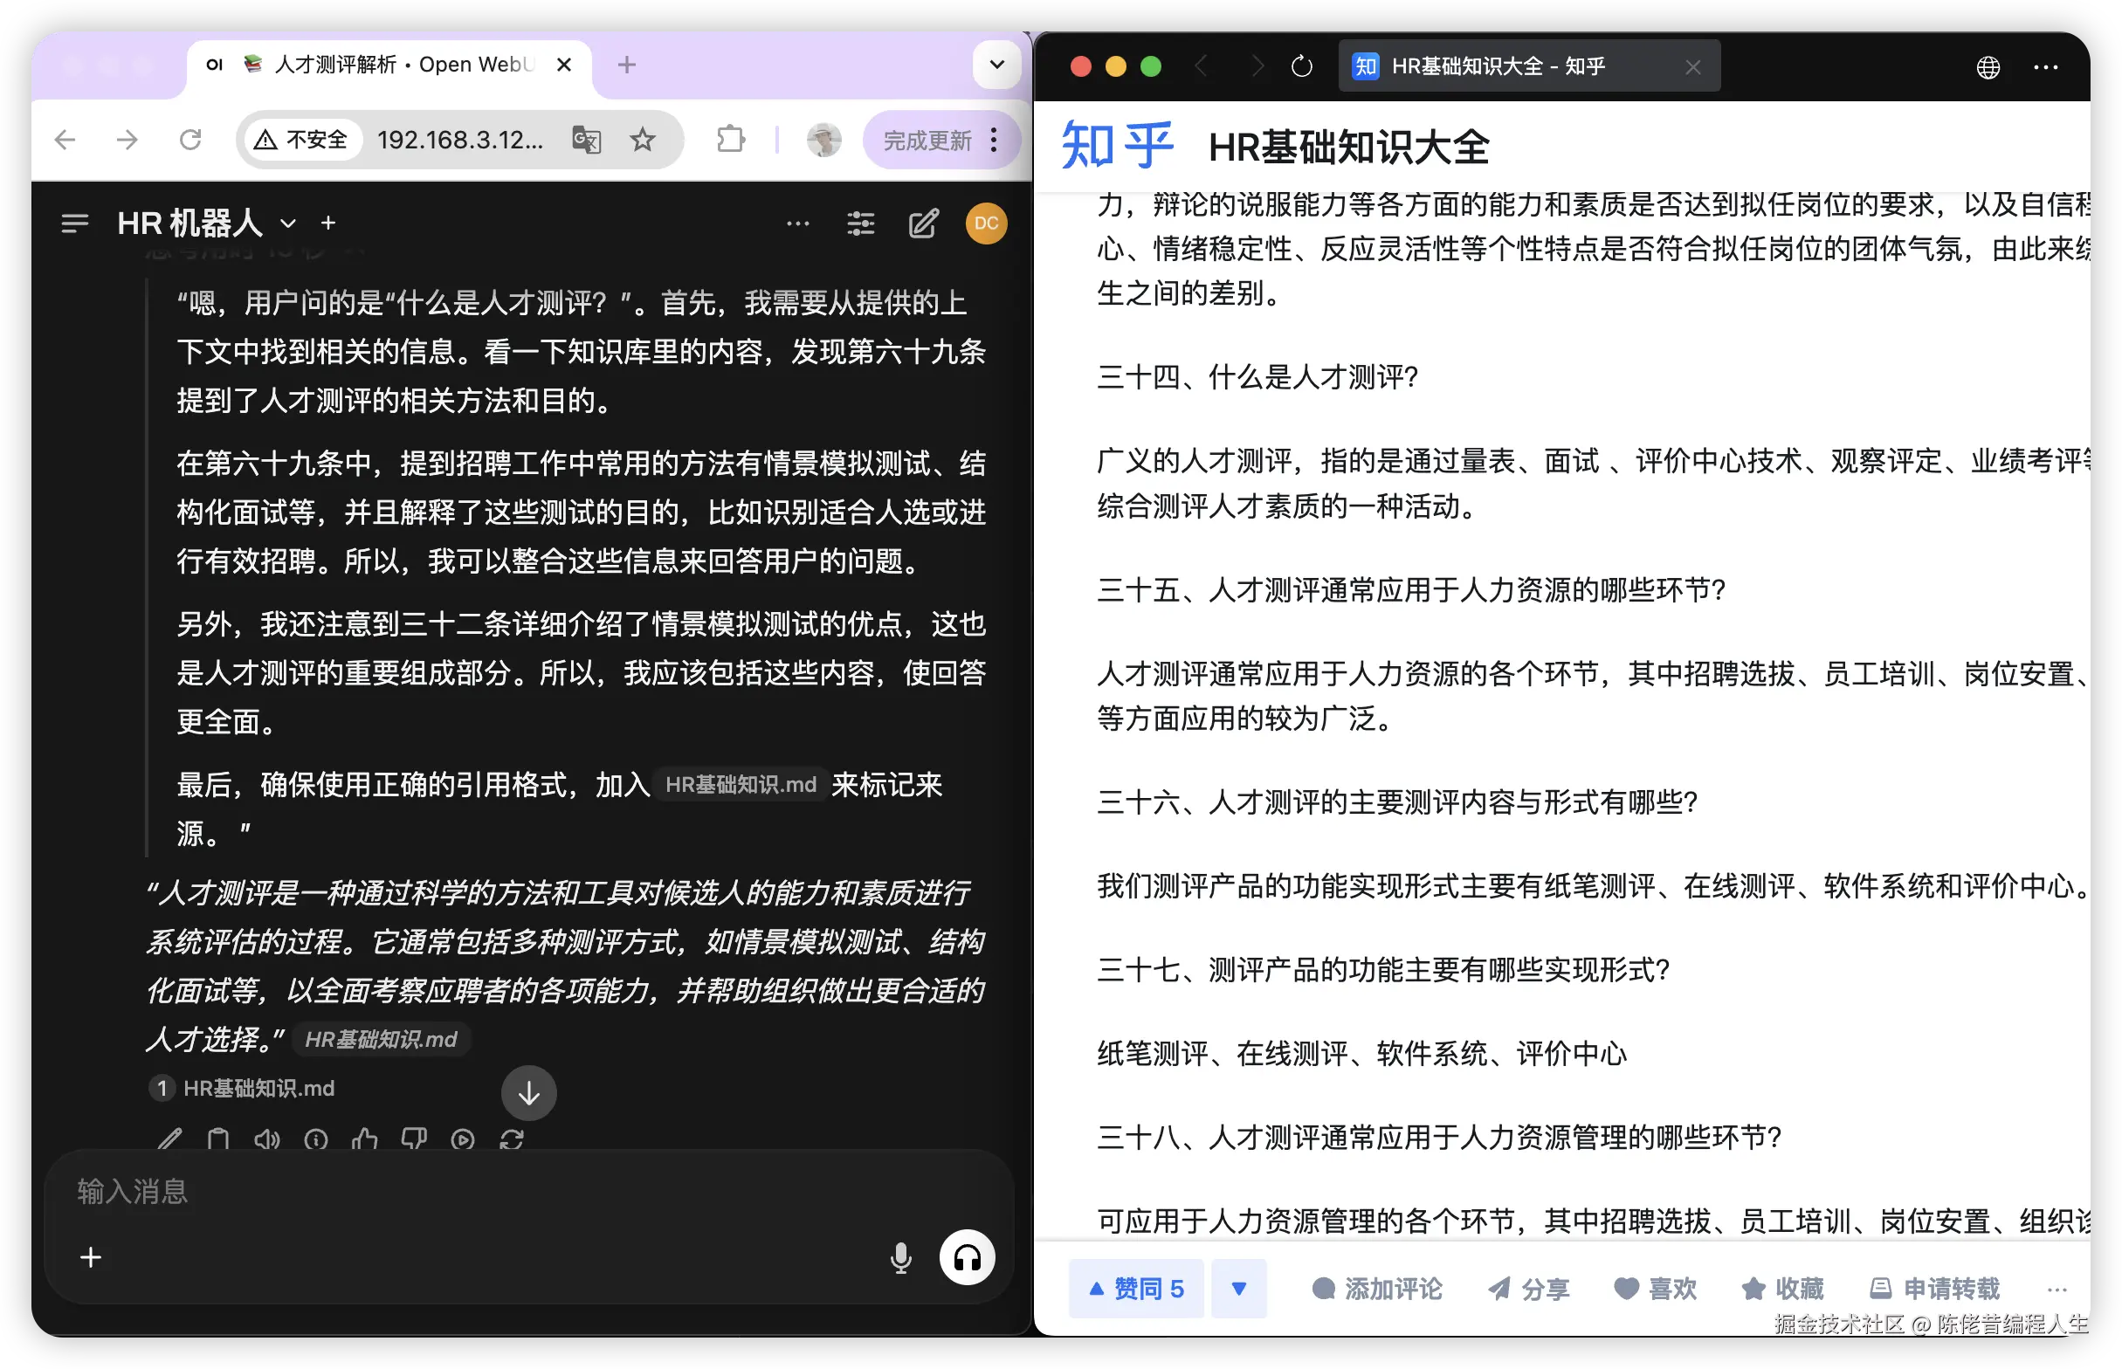Start a voice call with the headphones icon
Viewport: 2122px width, 1369px height.
pyautogui.click(x=968, y=1257)
